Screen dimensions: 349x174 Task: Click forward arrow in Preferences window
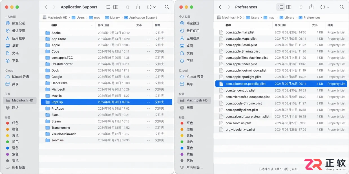229,7
